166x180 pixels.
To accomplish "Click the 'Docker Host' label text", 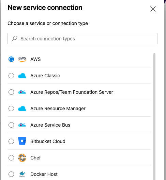I will (x=44, y=174).
